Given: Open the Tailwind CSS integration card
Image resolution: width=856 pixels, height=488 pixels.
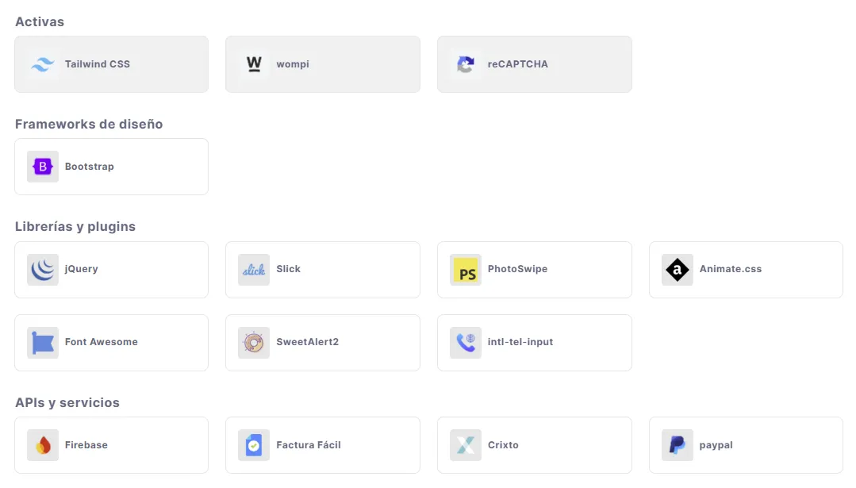Looking at the screenshot, I should pos(111,64).
